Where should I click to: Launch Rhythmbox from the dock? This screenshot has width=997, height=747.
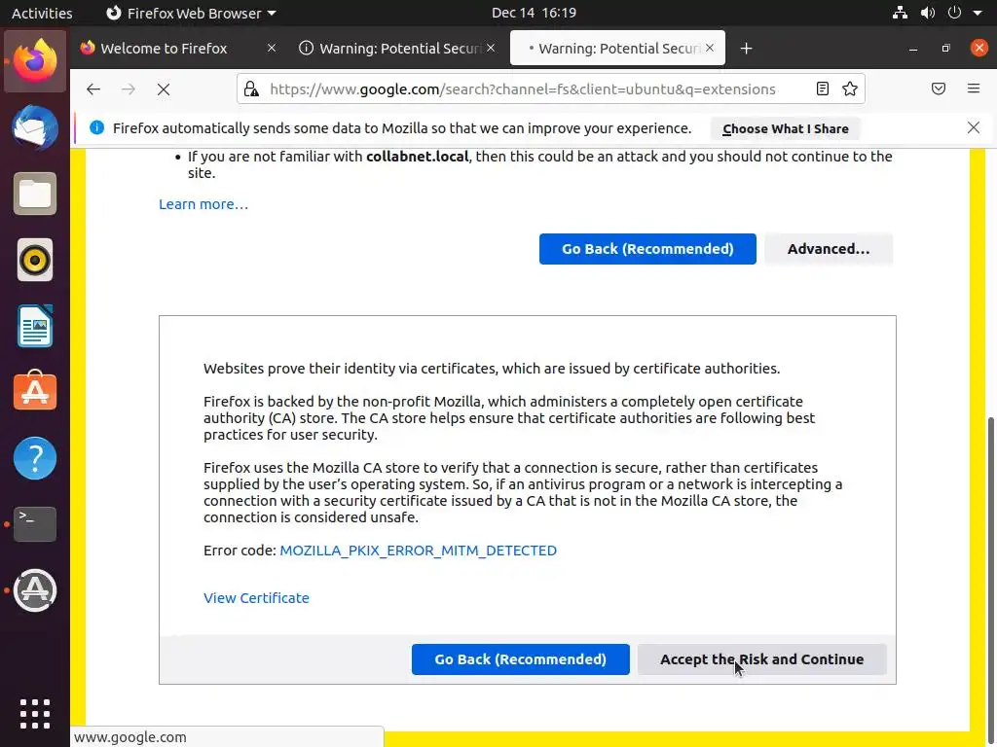[x=35, y=260]
